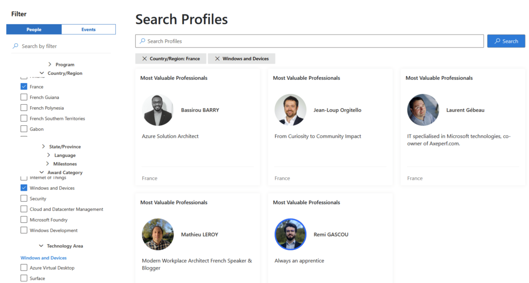Expand the State/Province filter section

pos(43,146)
